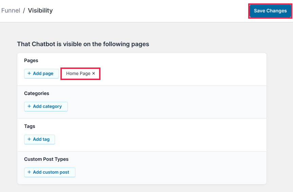Click the slash separator in the breadcrumb

24,11
